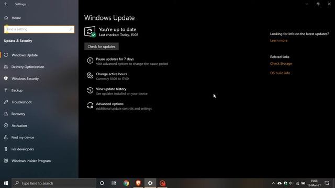
Task: Click the Activation checkmark circle icon
Action: pos(6,125)
